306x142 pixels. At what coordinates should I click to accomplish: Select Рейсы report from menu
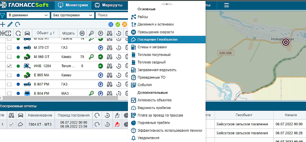point(166,17)
